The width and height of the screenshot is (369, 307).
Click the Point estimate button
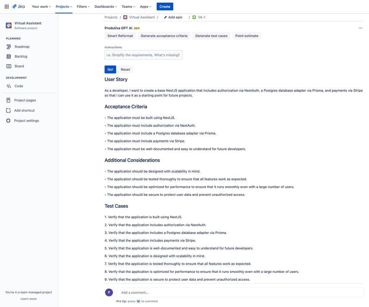247,36
